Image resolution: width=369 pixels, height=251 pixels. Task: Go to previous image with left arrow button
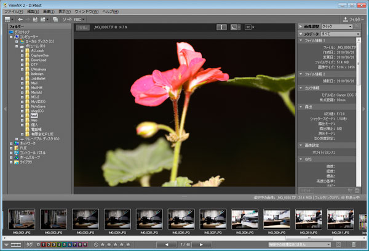click(167, 245)
